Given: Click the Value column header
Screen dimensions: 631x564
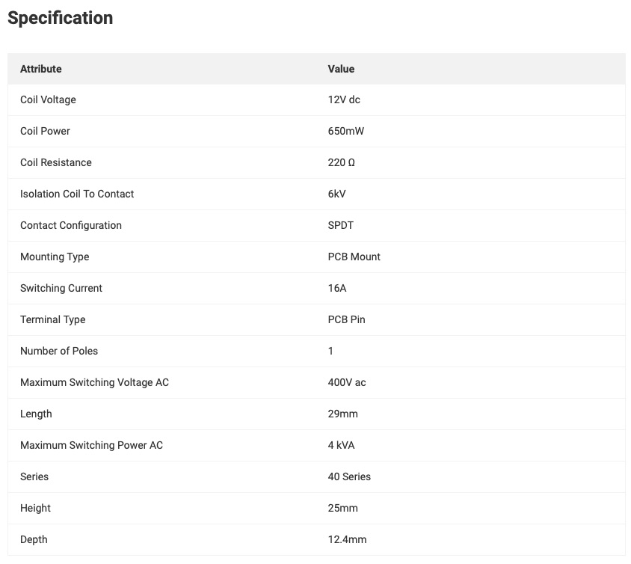Looking at the screenshot, I should click(x=341, y=69).
